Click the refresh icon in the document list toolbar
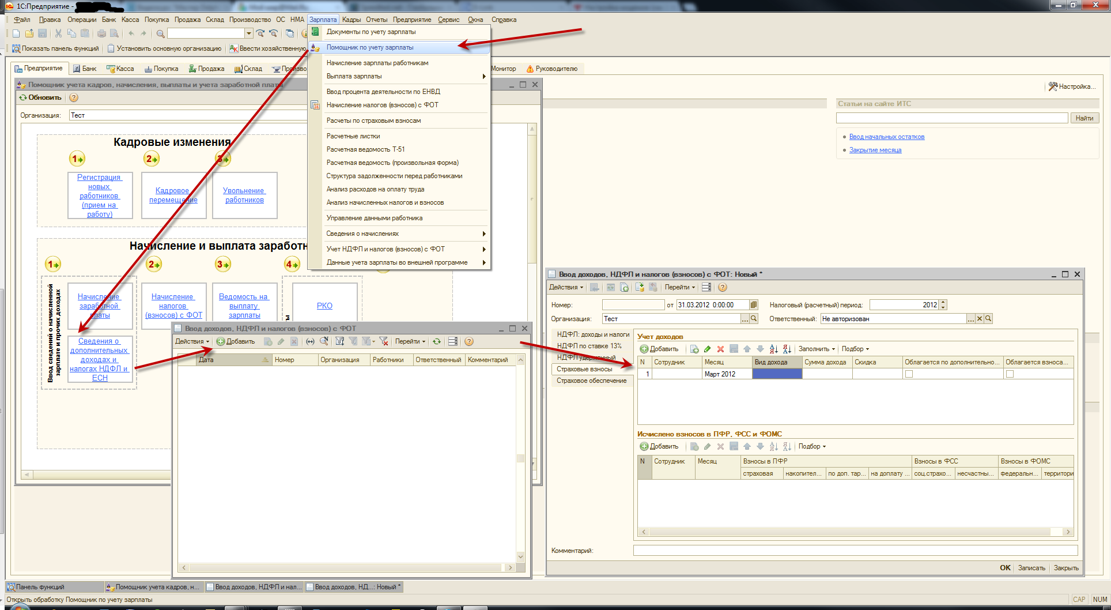Screen dimensions: 1111x610 coord(437,342)
